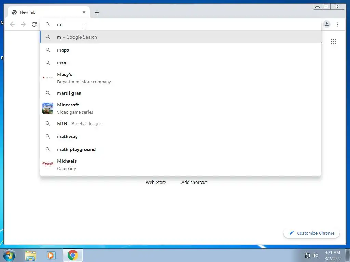Screen dimensions: 350x262
Task: Open the Chrome profile avatar menu
Action: [326, 24]
